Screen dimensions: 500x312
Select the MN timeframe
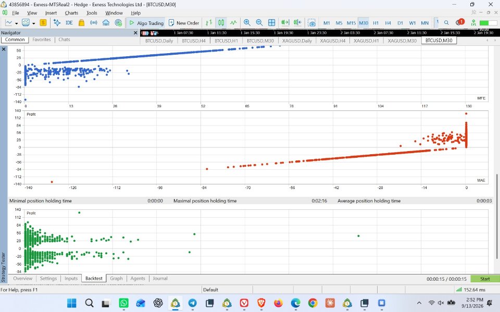pyautogui.click(x=425, y=23)
